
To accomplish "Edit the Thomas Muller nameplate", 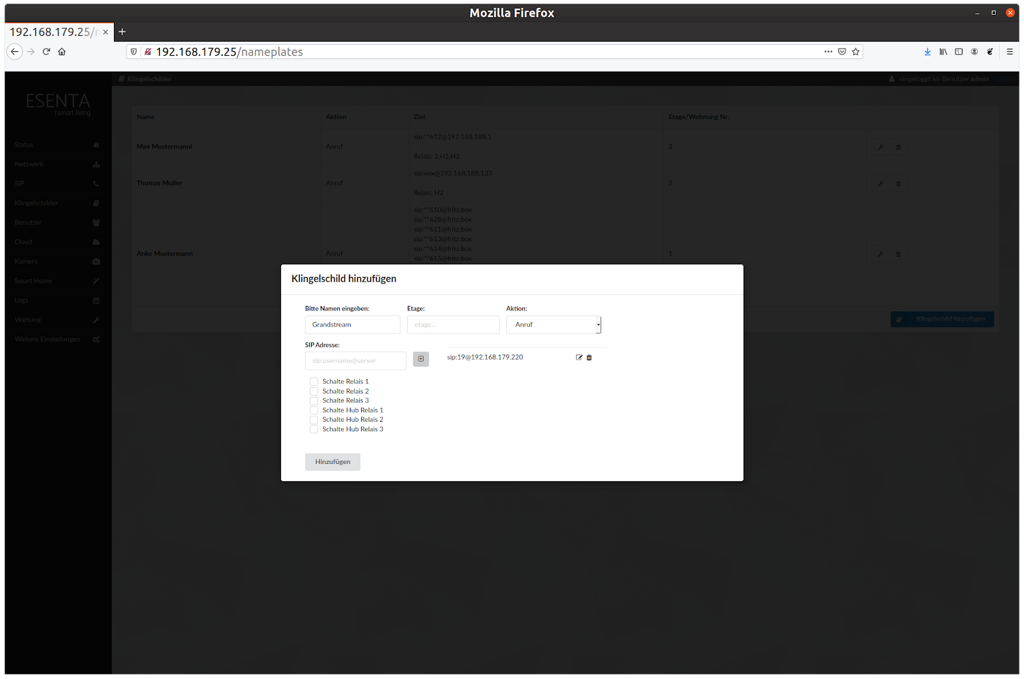I will point(880,184).
